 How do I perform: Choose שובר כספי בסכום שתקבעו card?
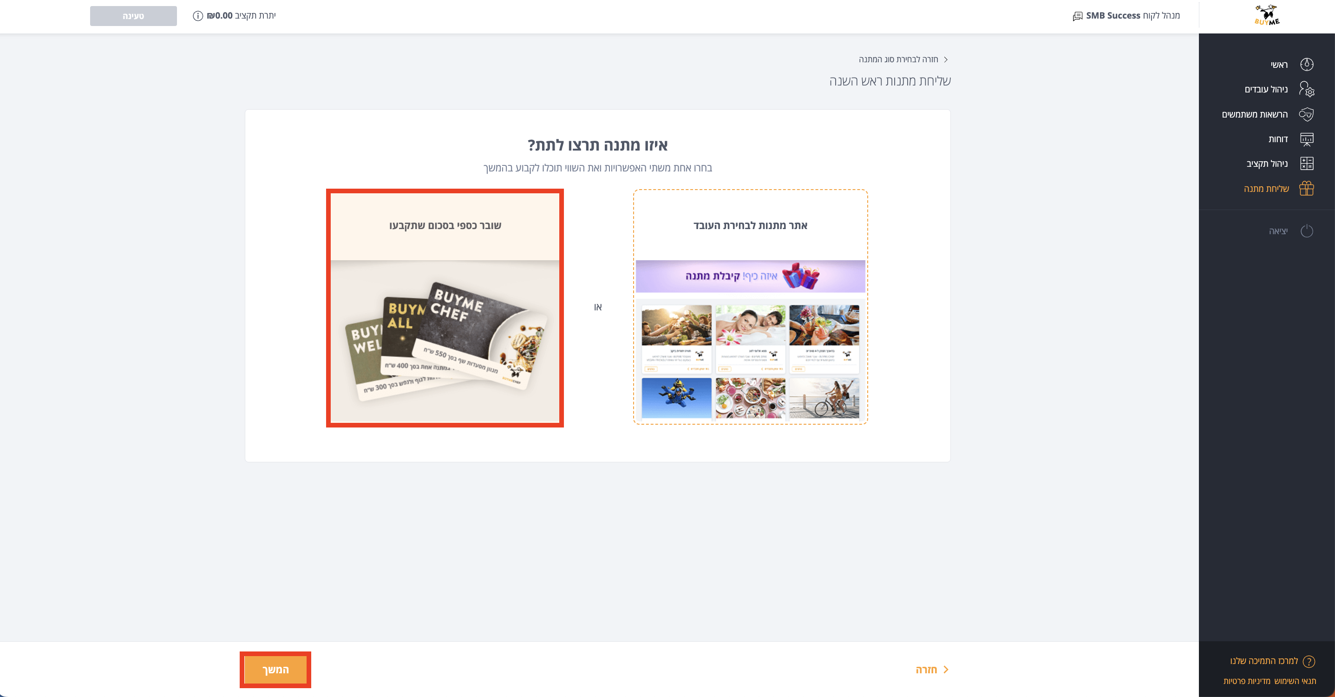click(x=445, y=308)
